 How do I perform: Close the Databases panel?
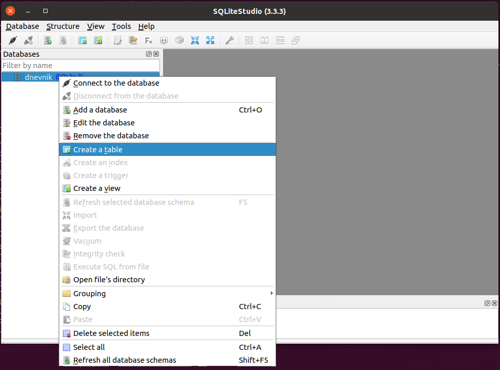156,54
